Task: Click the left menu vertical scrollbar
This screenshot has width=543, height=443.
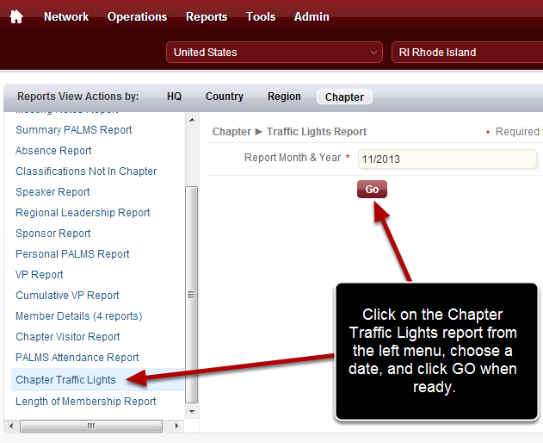Action: pos(192,293)
